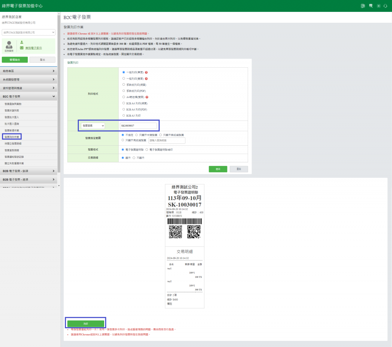Click the document manual icon in header
The image size is (392, 347).
[363, 6]
